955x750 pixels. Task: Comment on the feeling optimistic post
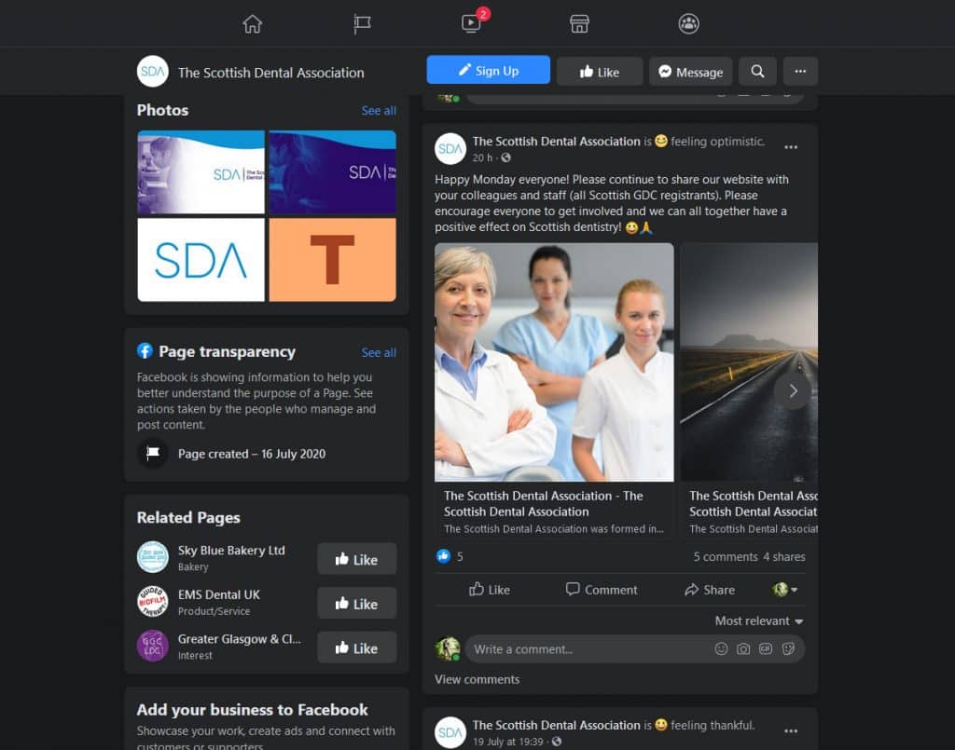pos(602,590)
